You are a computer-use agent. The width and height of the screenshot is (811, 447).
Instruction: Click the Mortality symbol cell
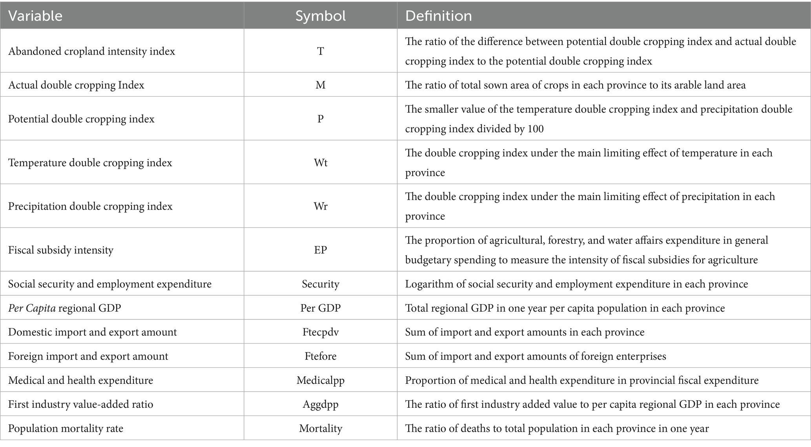[x=320, y=428]
